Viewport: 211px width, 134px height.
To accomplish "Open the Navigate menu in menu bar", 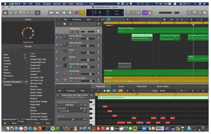I will (47, 4).
